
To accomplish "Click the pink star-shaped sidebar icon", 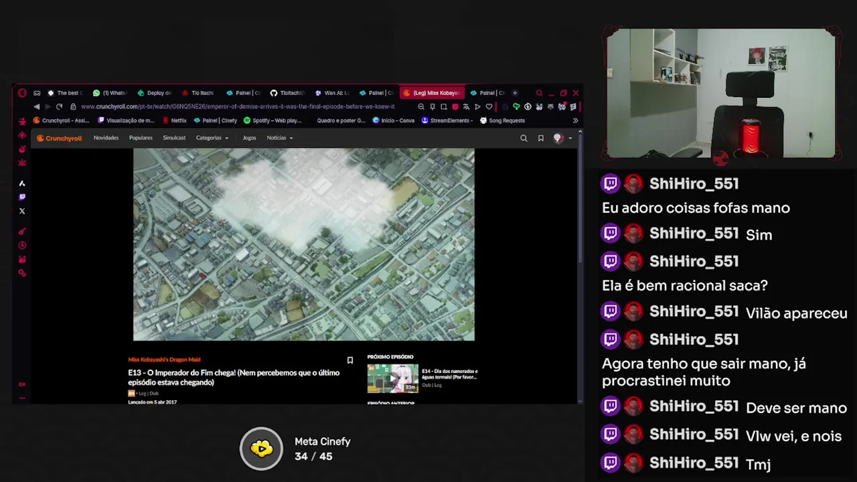I will coord(22,163).
